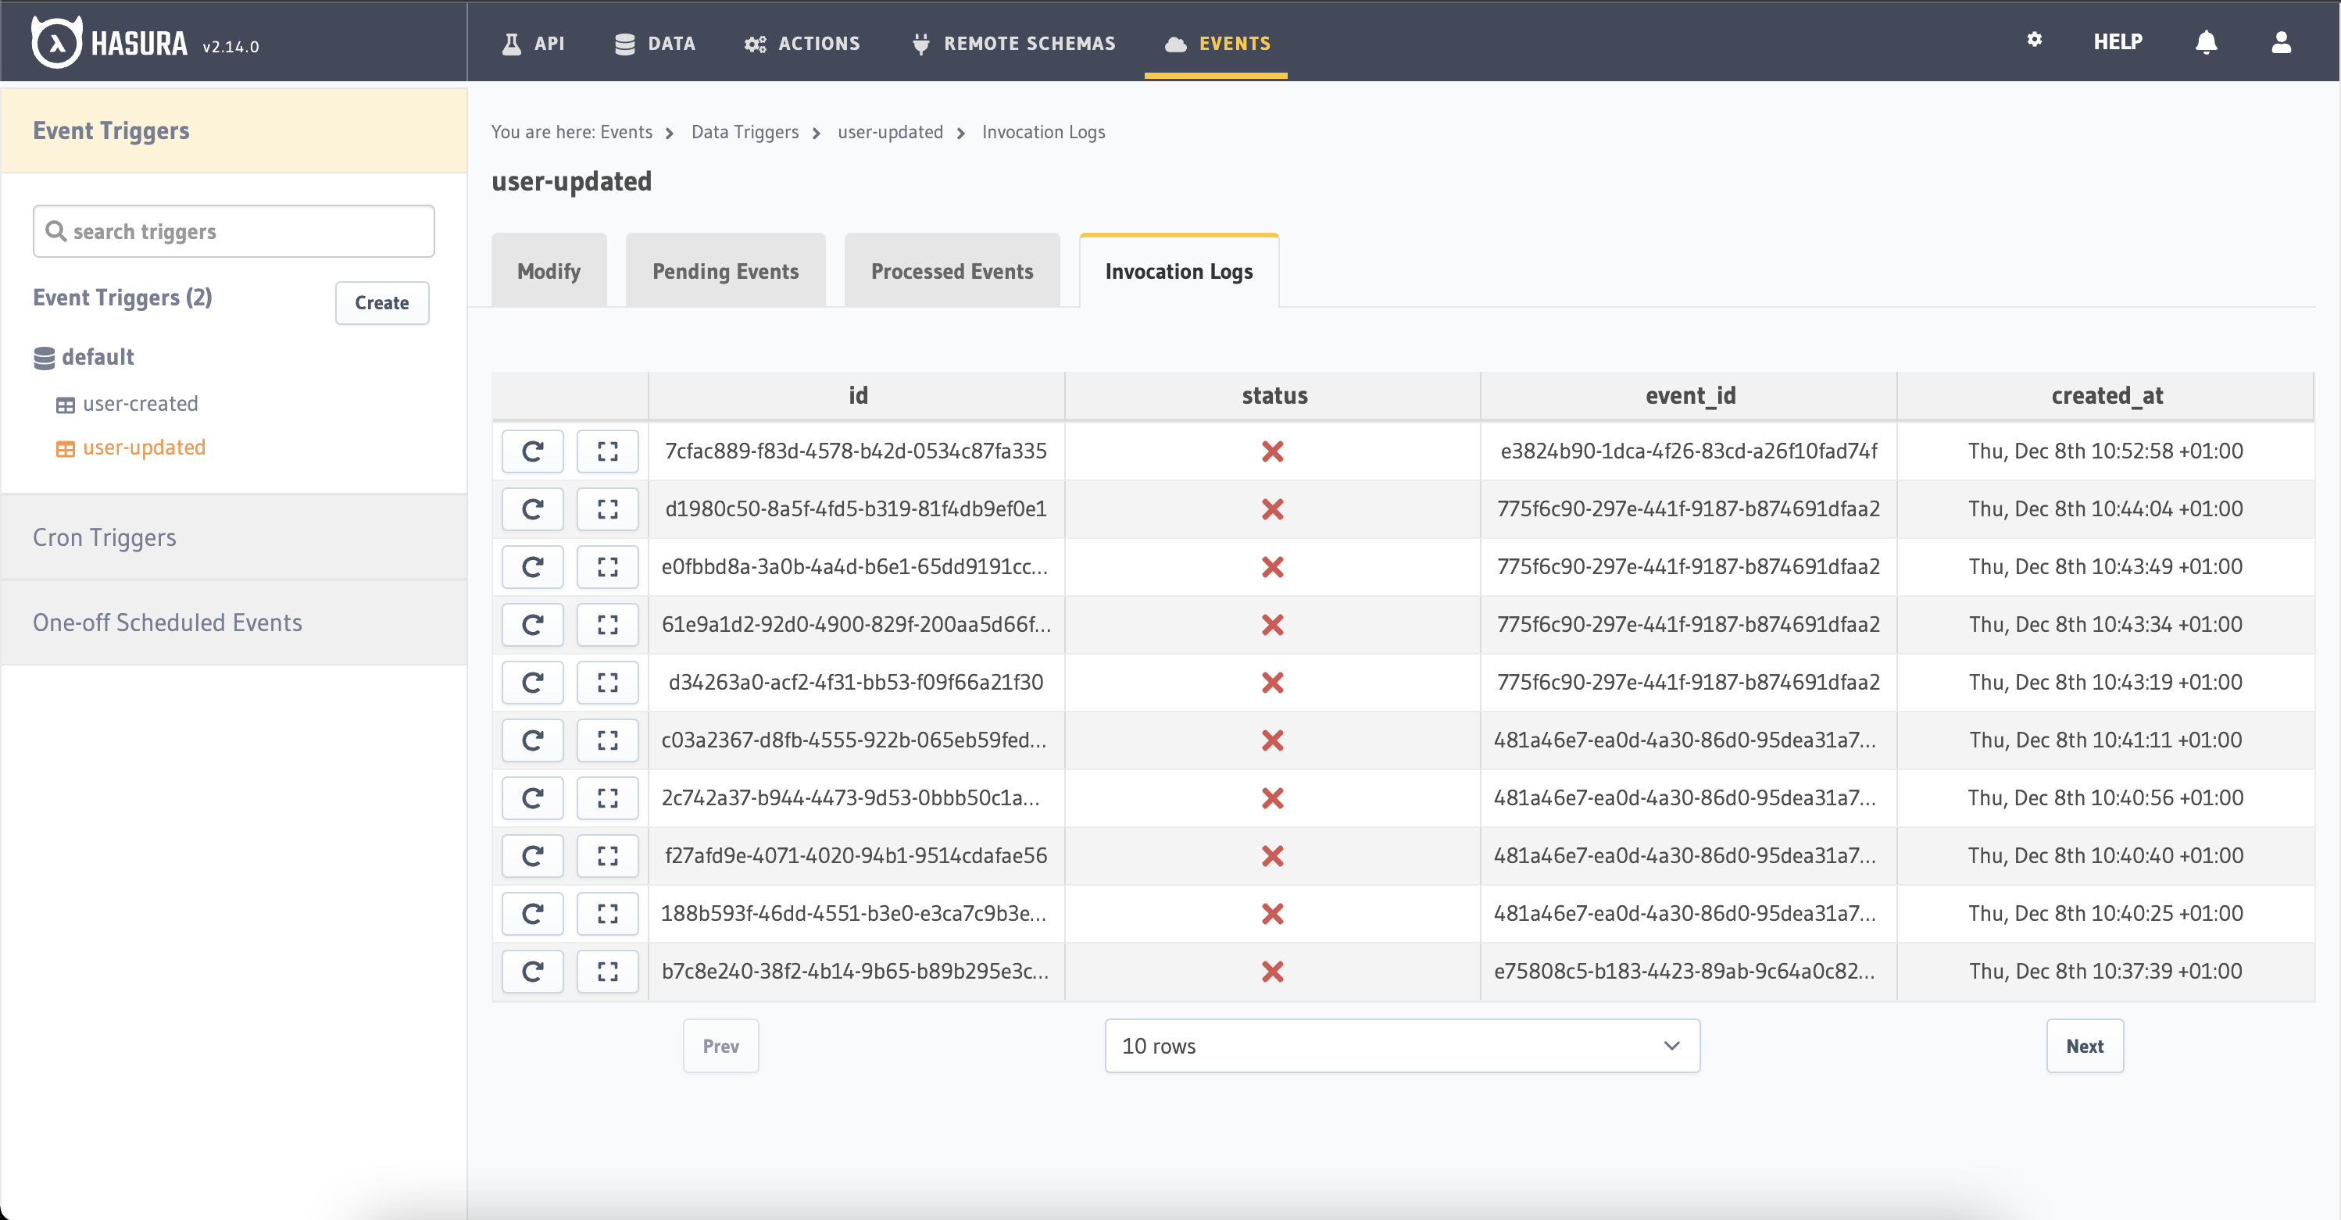
Task: Expand the d1980c50 invocation log row
Action: coord(608,508)
